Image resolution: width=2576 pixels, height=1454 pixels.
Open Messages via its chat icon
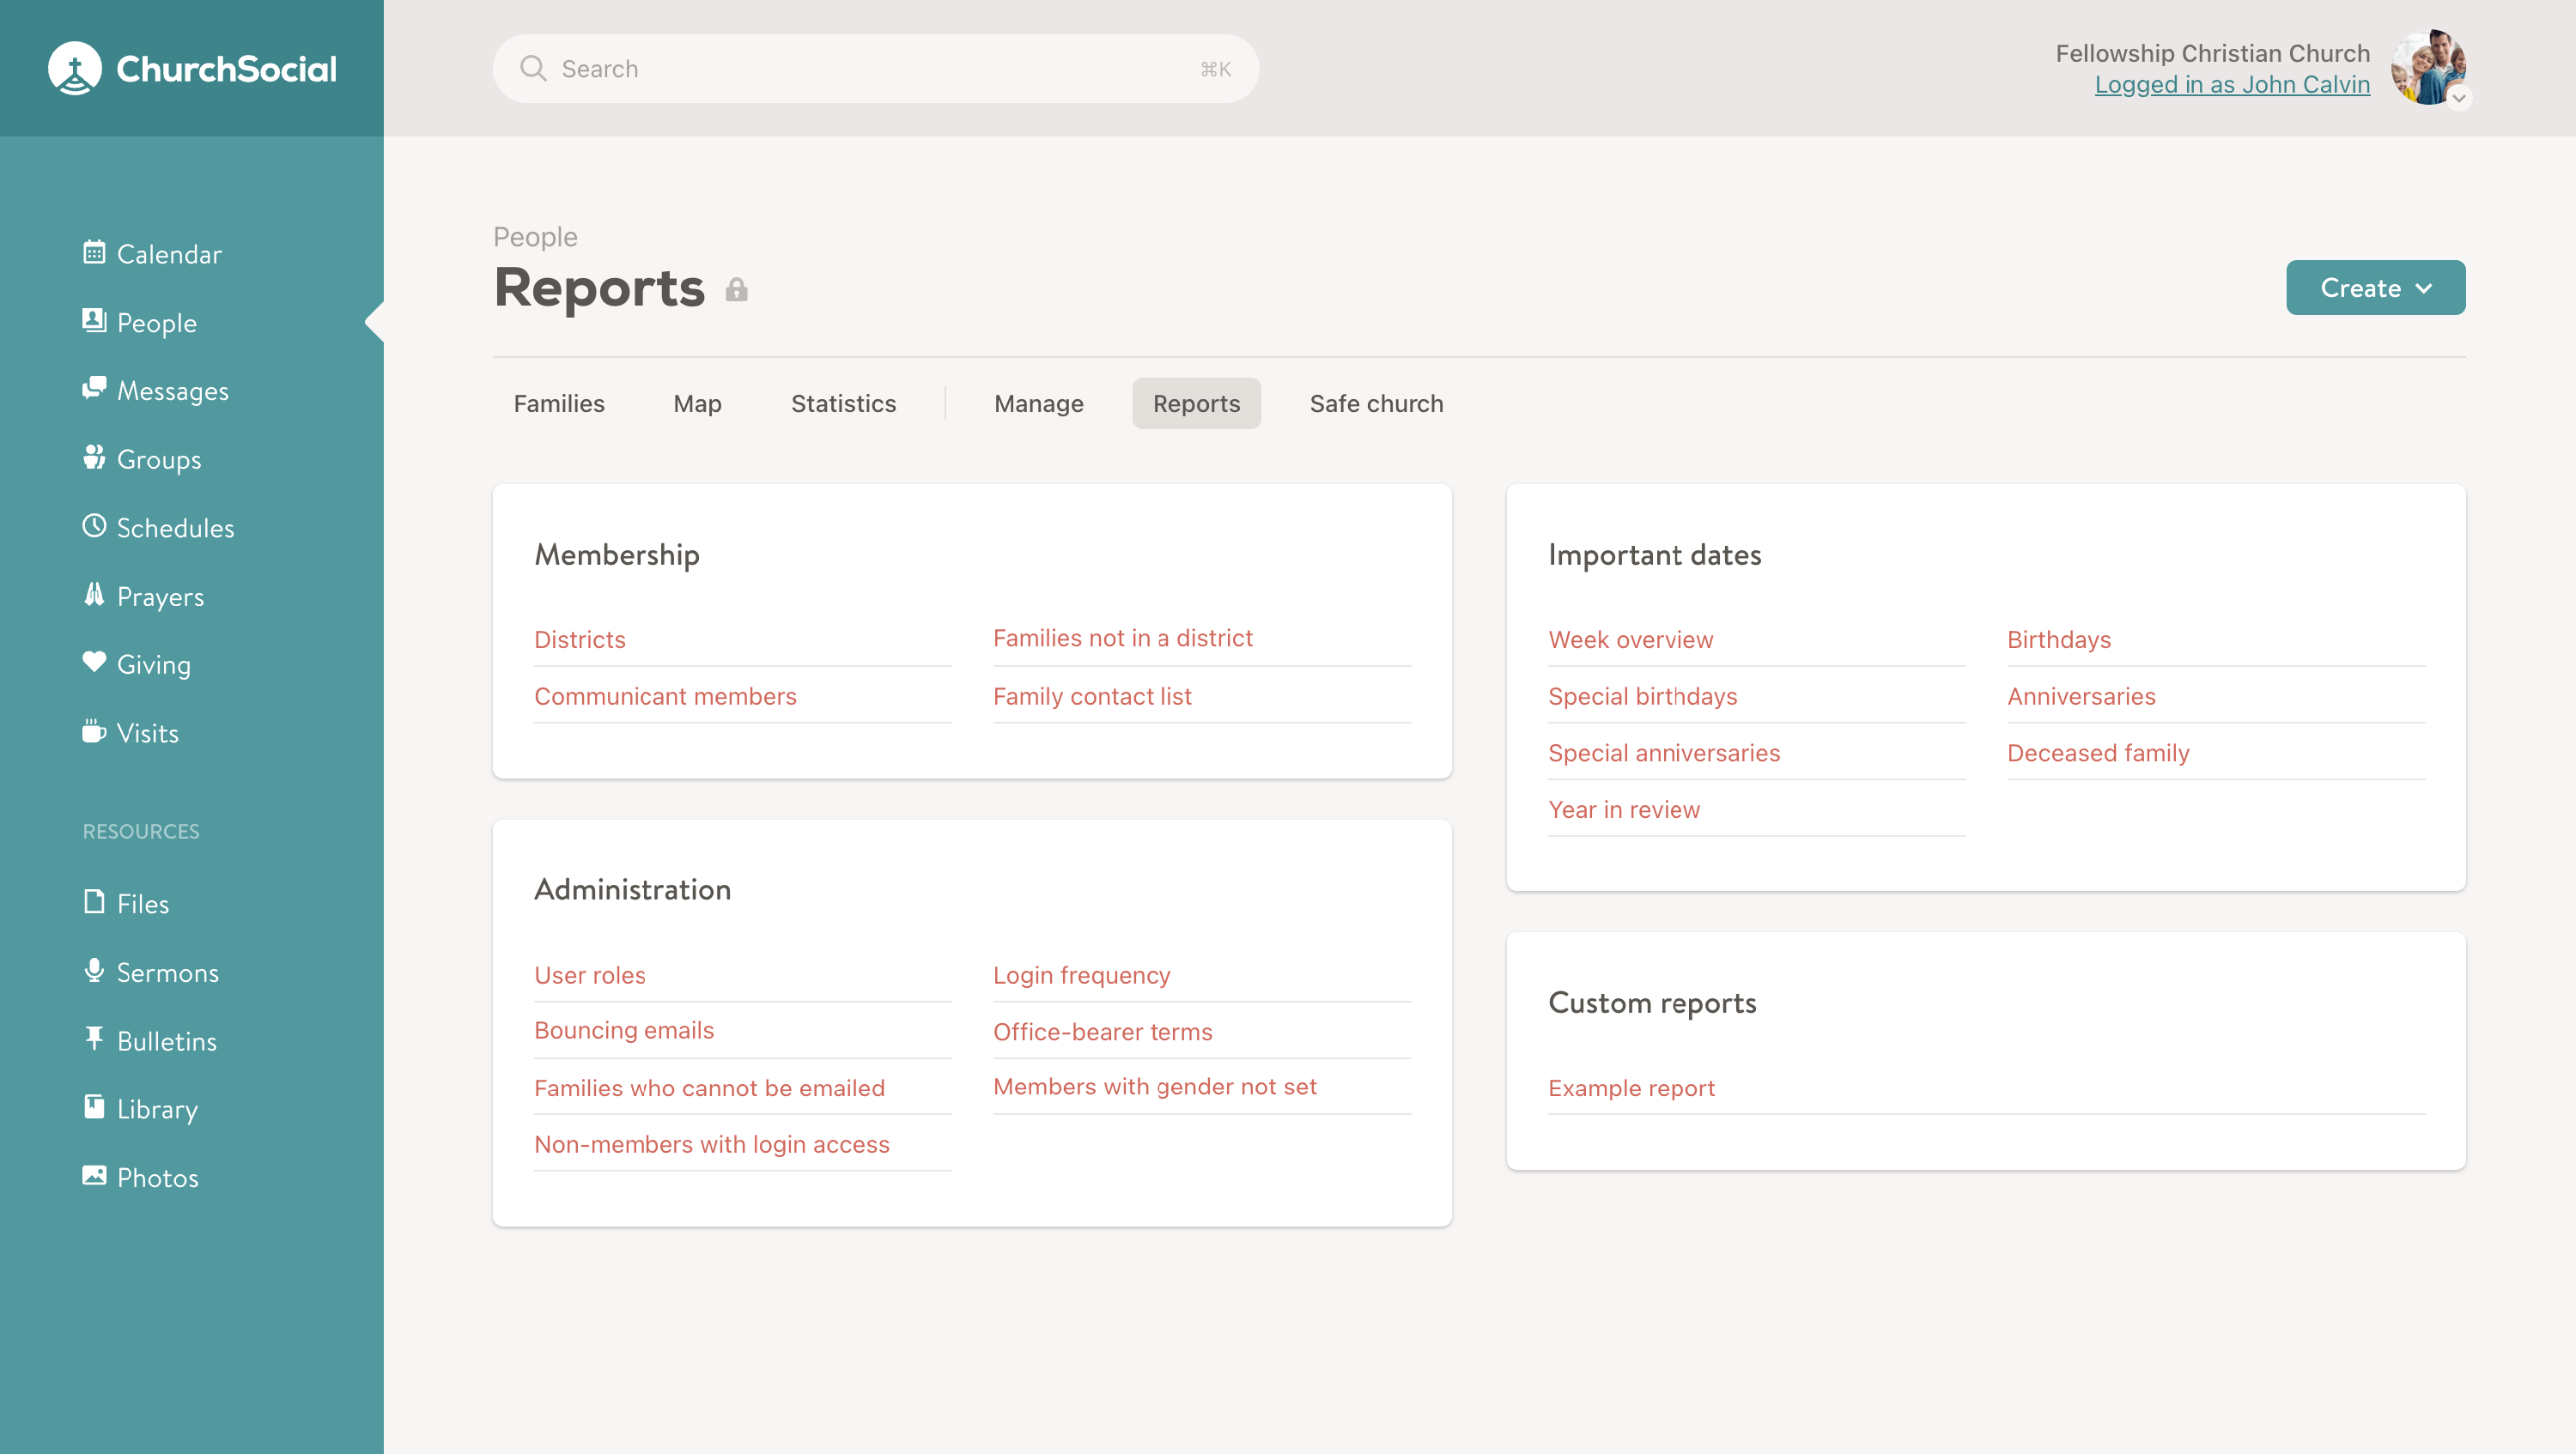pos(94,389)
